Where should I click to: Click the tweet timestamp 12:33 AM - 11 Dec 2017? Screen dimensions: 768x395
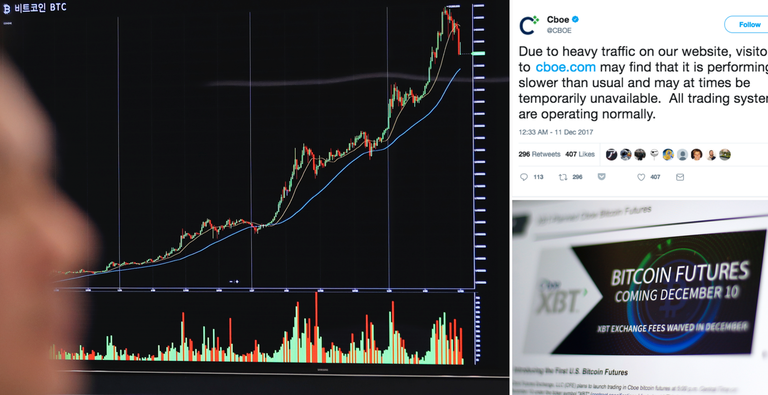(x=555, y=132)
